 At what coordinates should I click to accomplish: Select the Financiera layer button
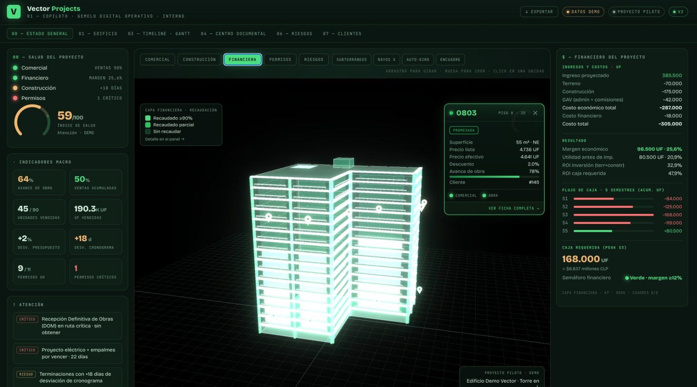tap(243, 60)
